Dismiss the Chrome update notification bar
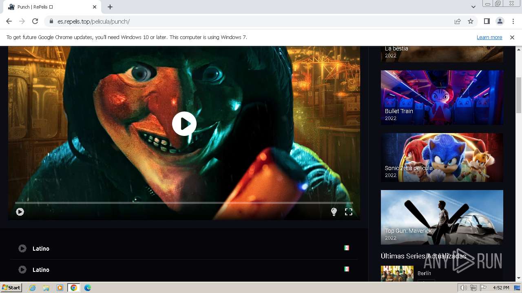Image resolution: width=522 pixels, height=293 pixels. click(x=512, y=37)
